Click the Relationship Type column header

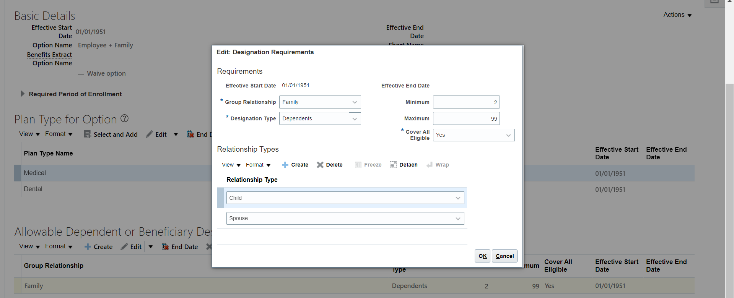(x=252, y=180)
